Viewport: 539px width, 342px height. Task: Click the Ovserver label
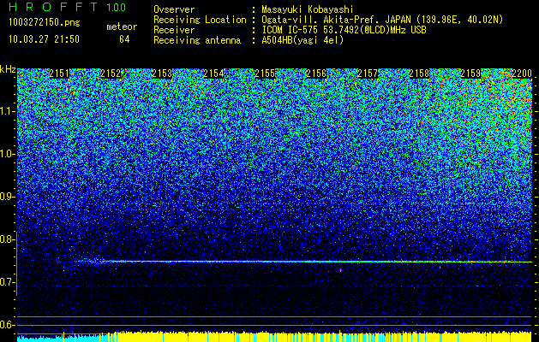coord(174,9)
